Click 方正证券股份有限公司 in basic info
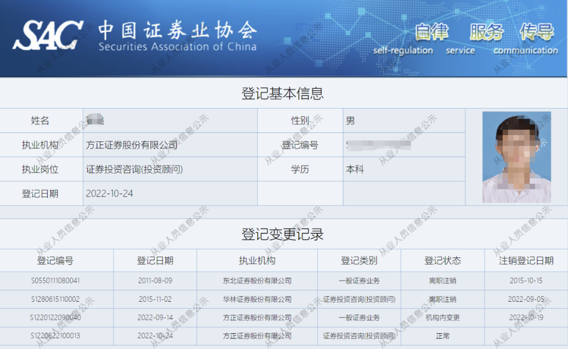The image size is (568, 349). click(x=132, y=145)
